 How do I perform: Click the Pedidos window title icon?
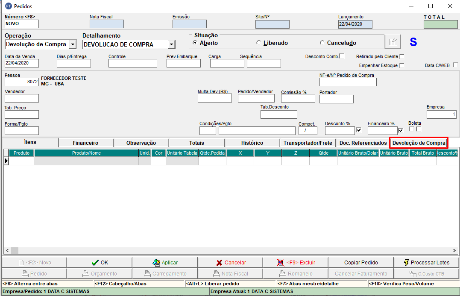9,6
